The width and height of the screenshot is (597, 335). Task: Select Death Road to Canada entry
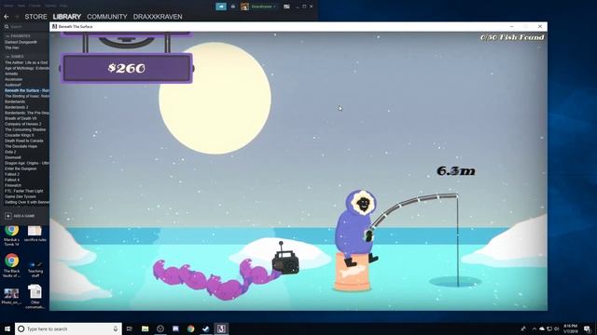click(24, 141)
